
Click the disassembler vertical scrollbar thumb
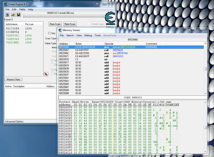pyautogui.click(x=205, y=69)
